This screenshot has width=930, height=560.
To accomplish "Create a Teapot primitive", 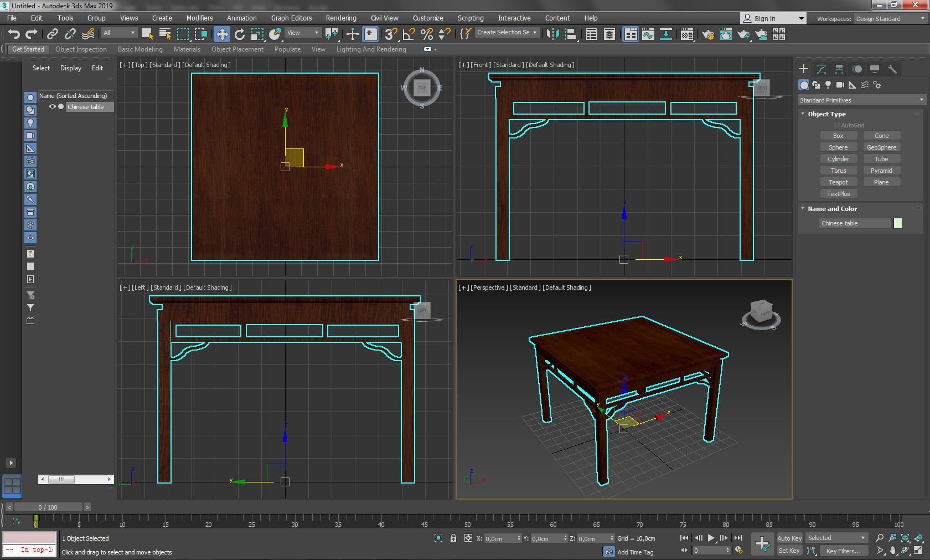I will click(x=838, y=182).
